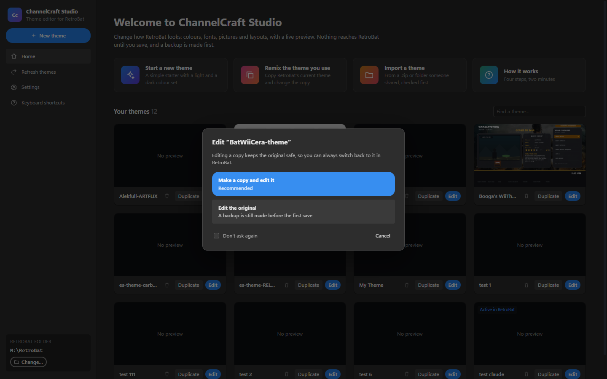Viewport: 607px width, 379px height.
Task: Edit the test claude theme
Action: coord(573,374)
